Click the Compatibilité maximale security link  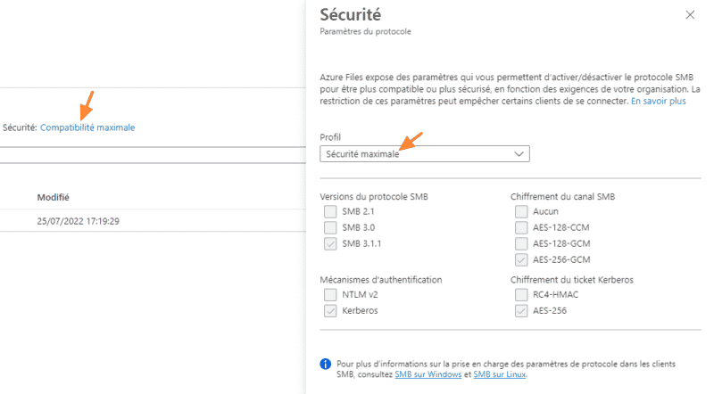87,127
